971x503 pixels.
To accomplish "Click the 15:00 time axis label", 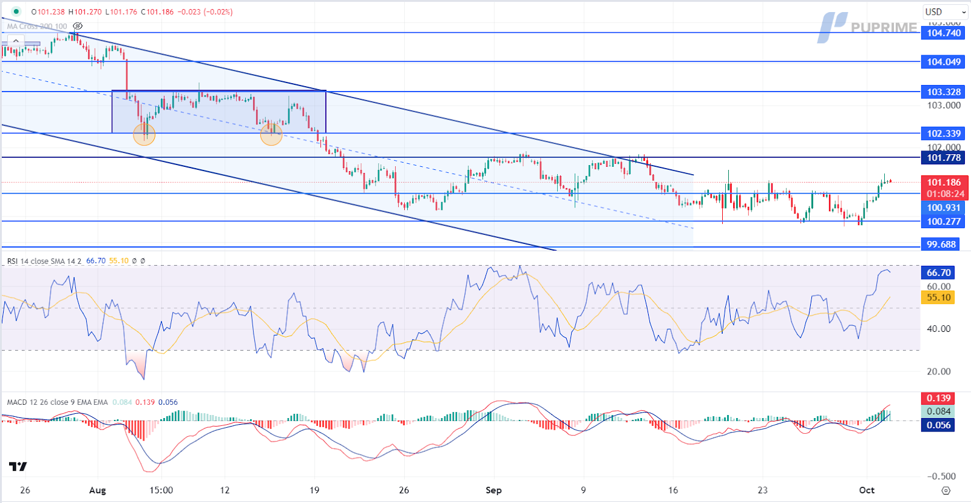I will [x=161, y=490].
